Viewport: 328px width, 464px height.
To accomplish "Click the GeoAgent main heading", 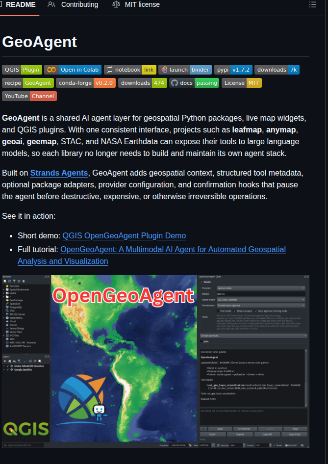I will click(x=40, y=42).
